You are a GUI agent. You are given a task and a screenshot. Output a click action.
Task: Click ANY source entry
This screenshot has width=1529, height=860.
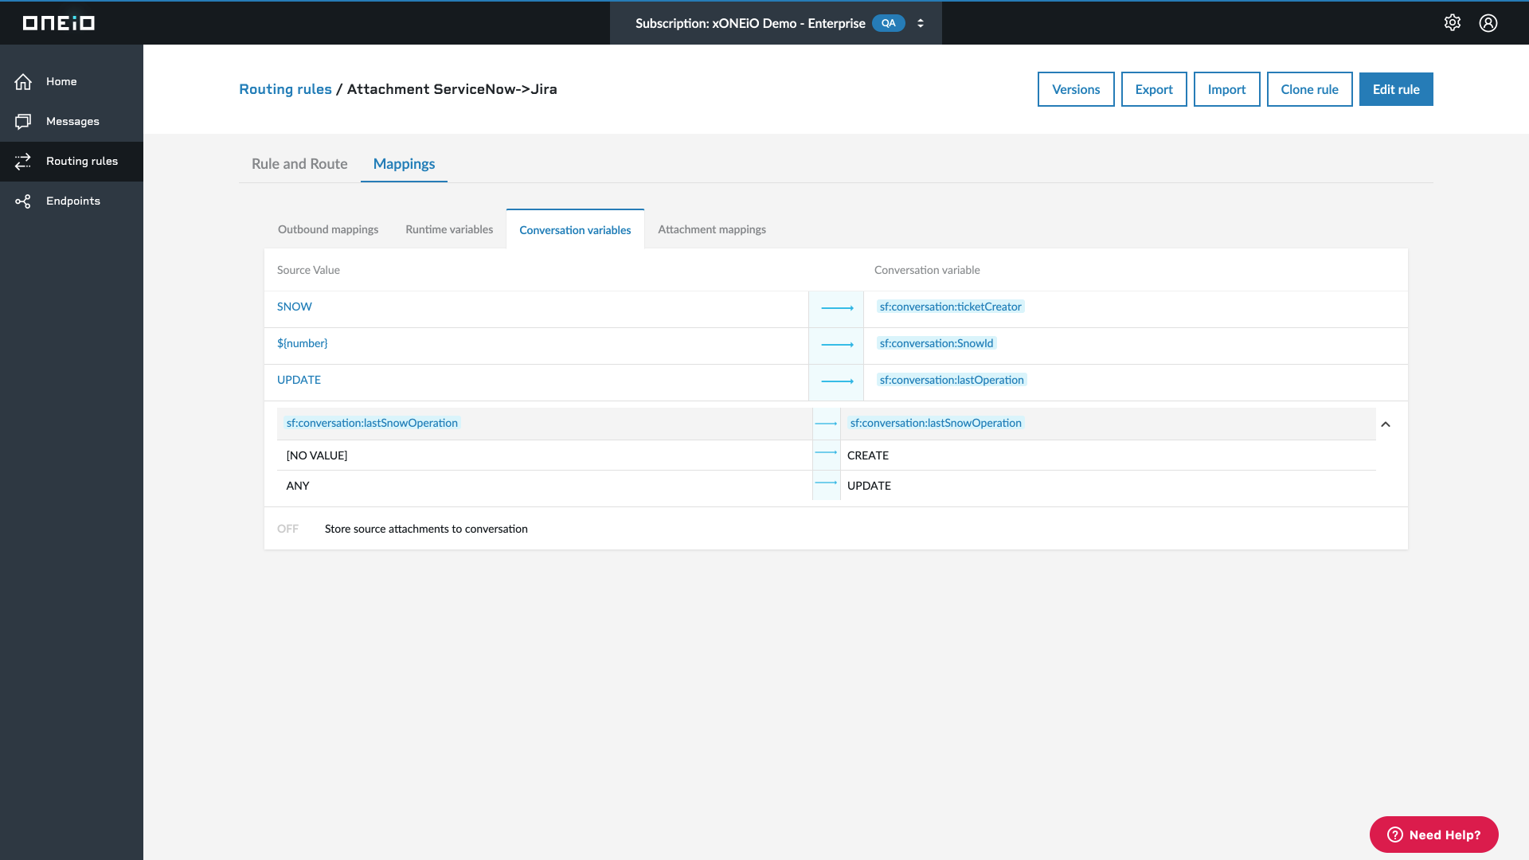coord(298,486)
